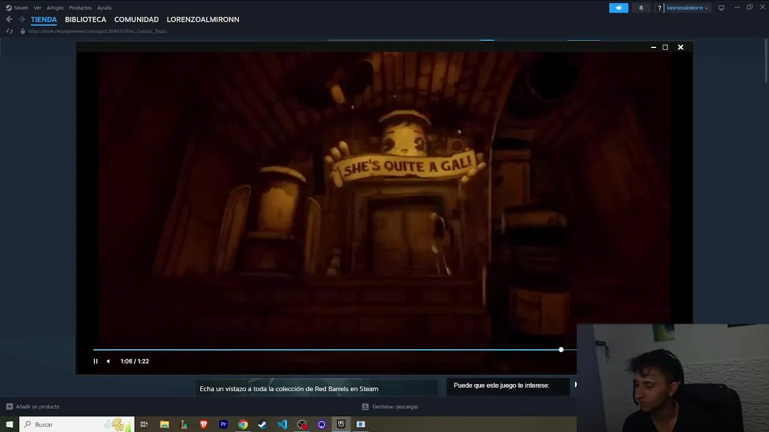Go to the TIENDA tab

[44, 20]
